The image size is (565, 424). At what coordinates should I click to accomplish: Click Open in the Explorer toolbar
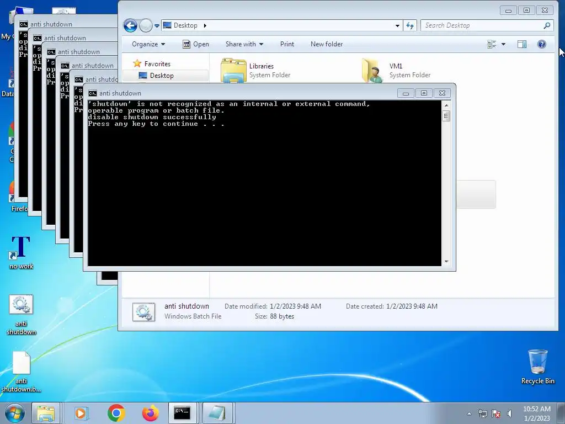tap(196, 44)
